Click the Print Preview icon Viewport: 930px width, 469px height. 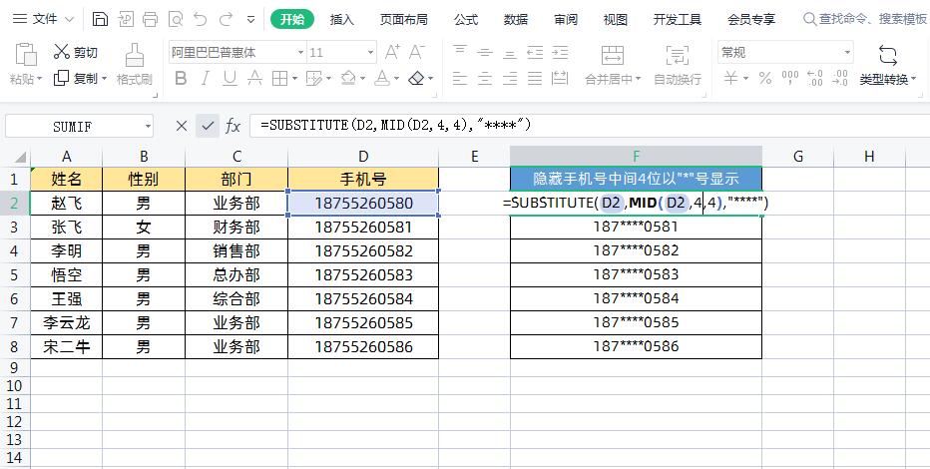click(176, 20)
